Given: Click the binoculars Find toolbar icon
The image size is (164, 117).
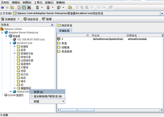Looking at the screenshot, I should 29,8.
